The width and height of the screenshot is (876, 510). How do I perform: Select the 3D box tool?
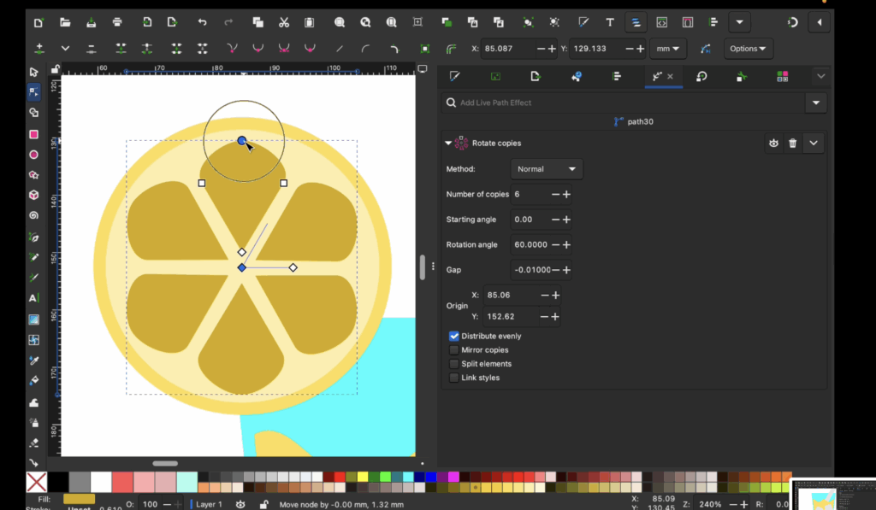(x=33, y=195)
